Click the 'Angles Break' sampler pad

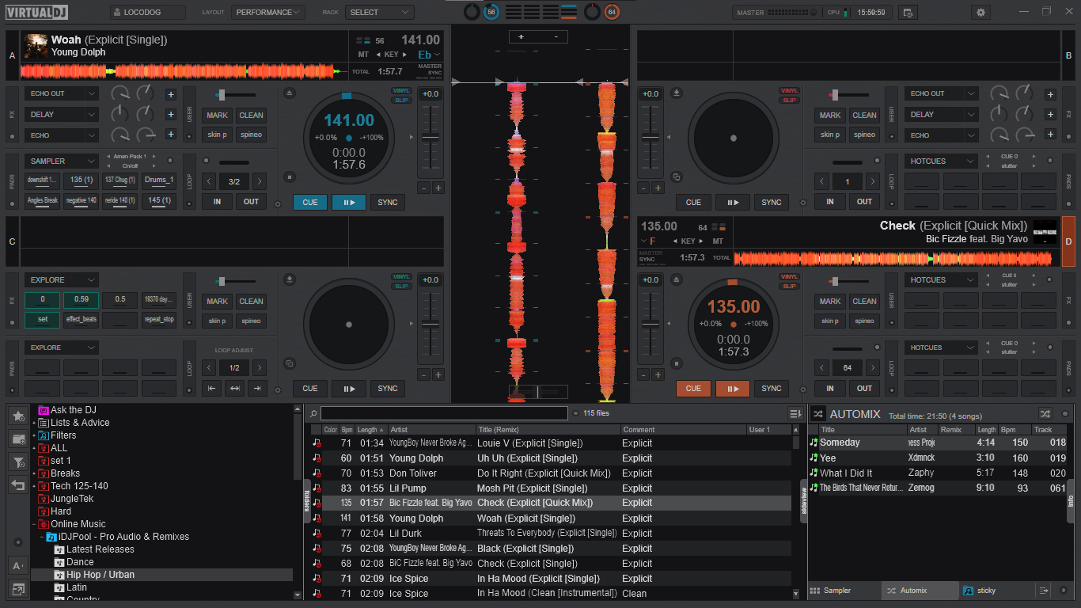pos(43,201)
